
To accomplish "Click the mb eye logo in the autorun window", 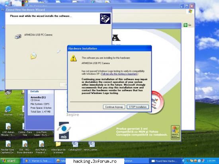I will (x=64, y=130).
